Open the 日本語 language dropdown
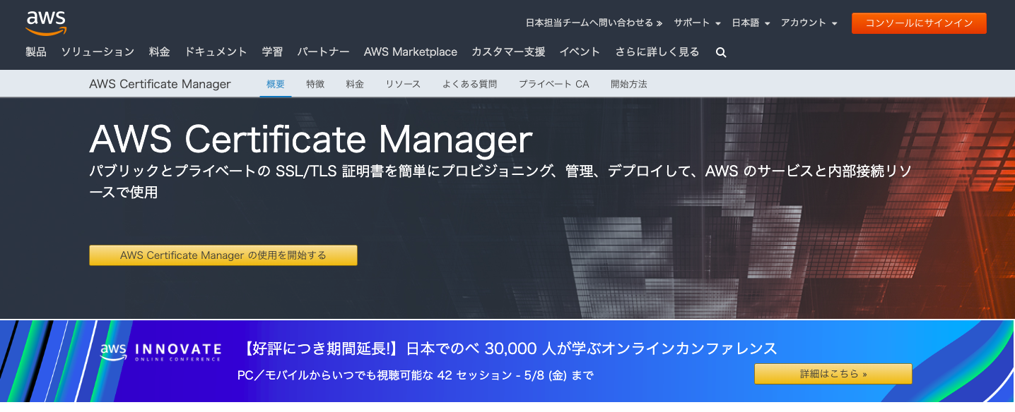The height and width of the screenshot is (412, 1015). pyautogui.click(x=751, y=23)
